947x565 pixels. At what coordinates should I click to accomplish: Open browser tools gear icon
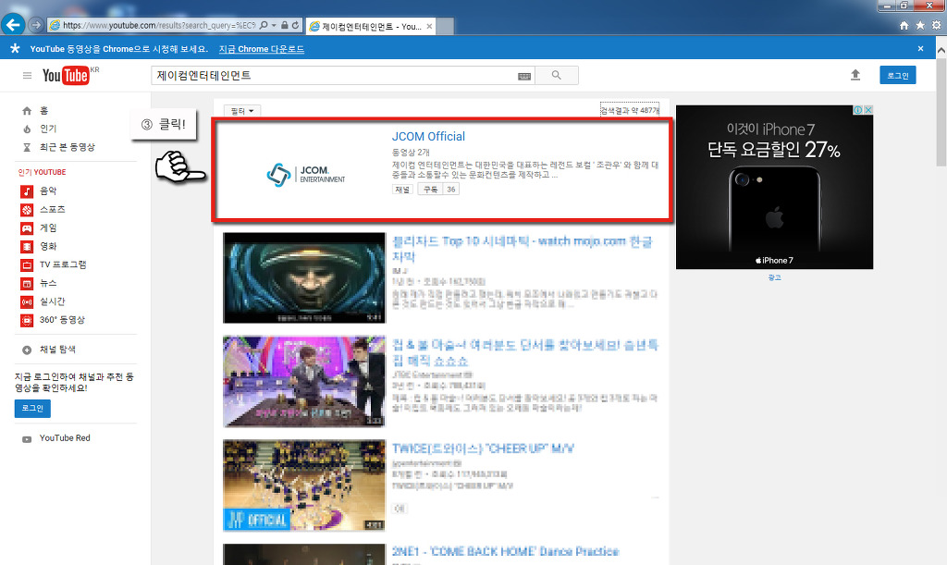[936, 25]
